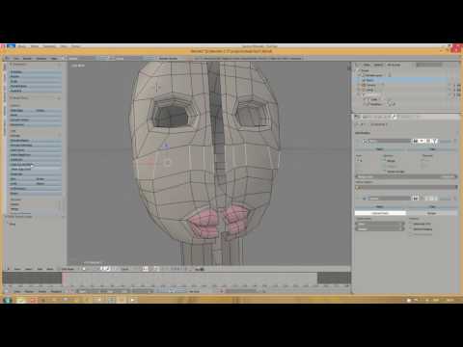
Task: Open File Explorer from the taskbar
Action: [x=20, y=300]
